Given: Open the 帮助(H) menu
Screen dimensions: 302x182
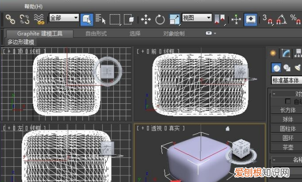Looking at the screenshot, I should [x=33, y=7].
